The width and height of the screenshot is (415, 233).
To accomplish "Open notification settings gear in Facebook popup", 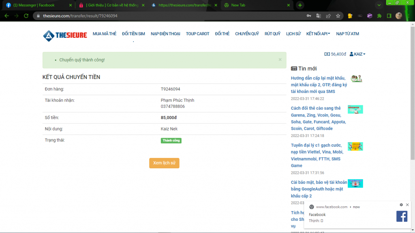I will pyautogui.click(x=401, y=205).
